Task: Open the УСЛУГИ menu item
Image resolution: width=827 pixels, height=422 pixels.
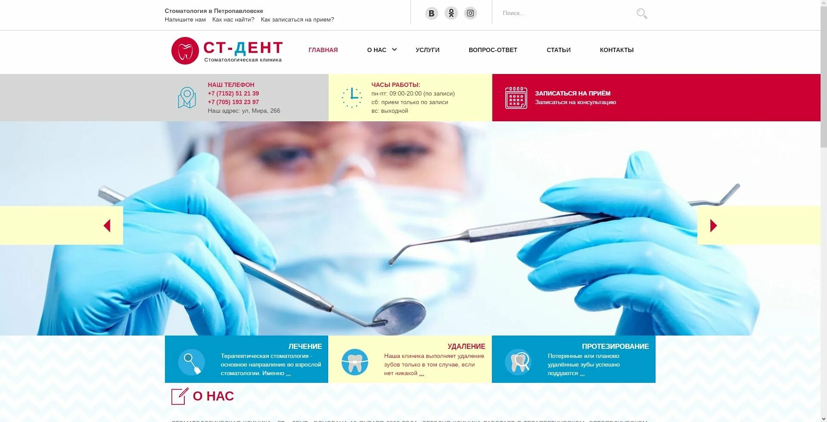Action: 427,50
